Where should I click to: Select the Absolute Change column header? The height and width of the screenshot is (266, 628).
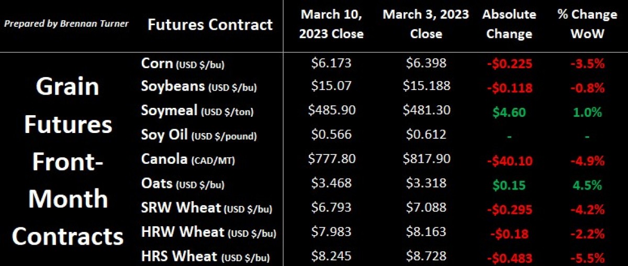click(509, 24)
